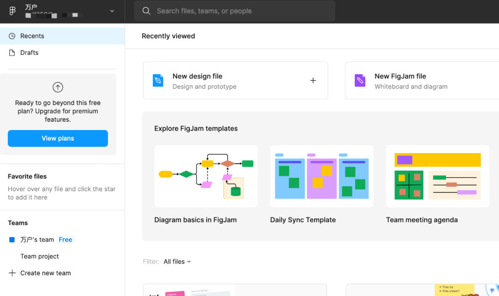
Task: Open the account switcher chevron
Action: tap(112, 11)
